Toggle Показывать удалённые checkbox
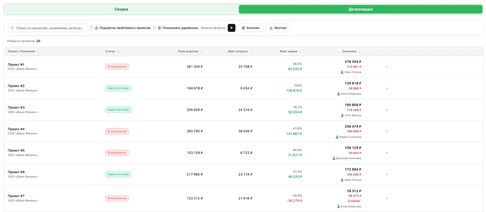Image resolution: width=486 pixels, height=212 pixels. [x=154, y=28]
